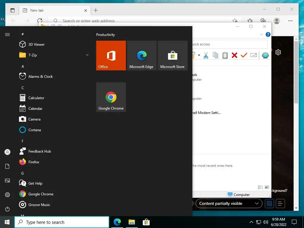The height and width of the screenshot is (228, 304).
Task: Expand the ribbon chevron in Explorer window
Action: [261, 34]
